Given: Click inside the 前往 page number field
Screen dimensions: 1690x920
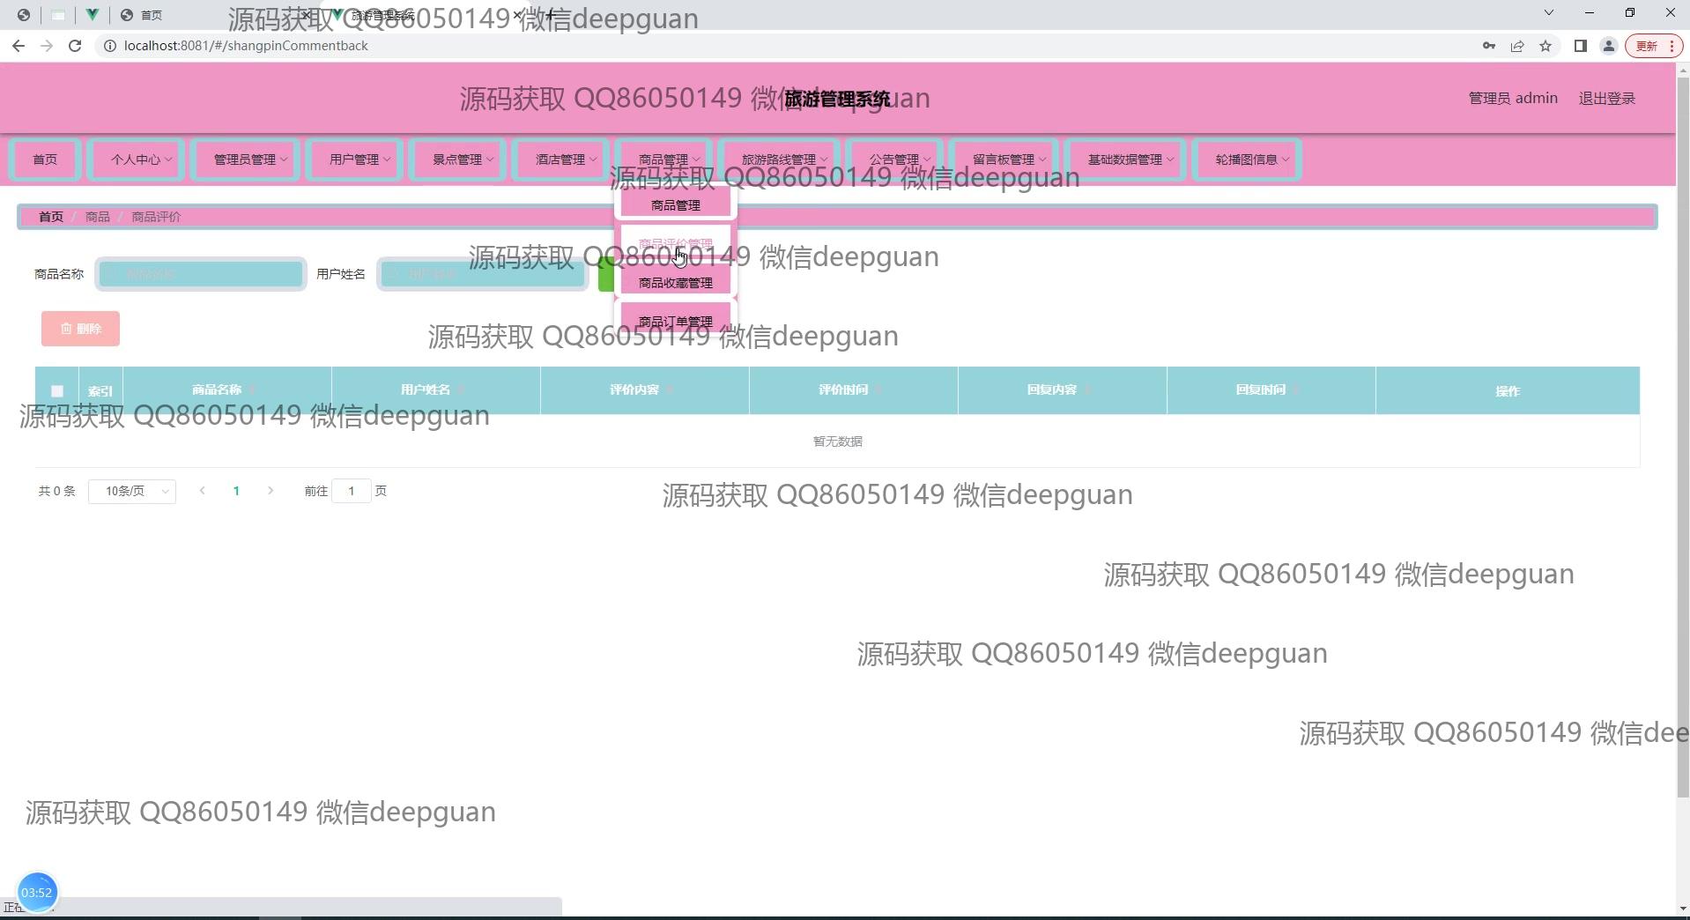Looking at the screenshot, I should (352, 491).
